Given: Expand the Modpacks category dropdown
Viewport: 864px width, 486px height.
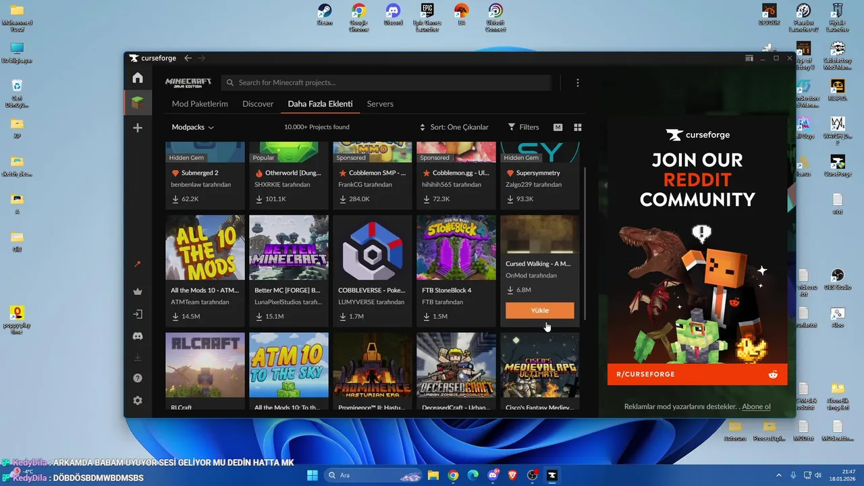Looking at the screenshot, I should click(192, 127).
